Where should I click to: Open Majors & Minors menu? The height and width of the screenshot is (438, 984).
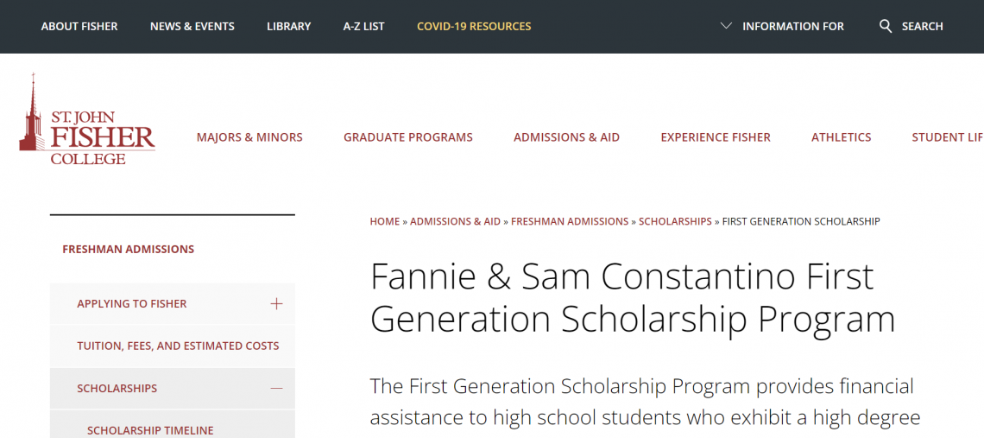249,137
